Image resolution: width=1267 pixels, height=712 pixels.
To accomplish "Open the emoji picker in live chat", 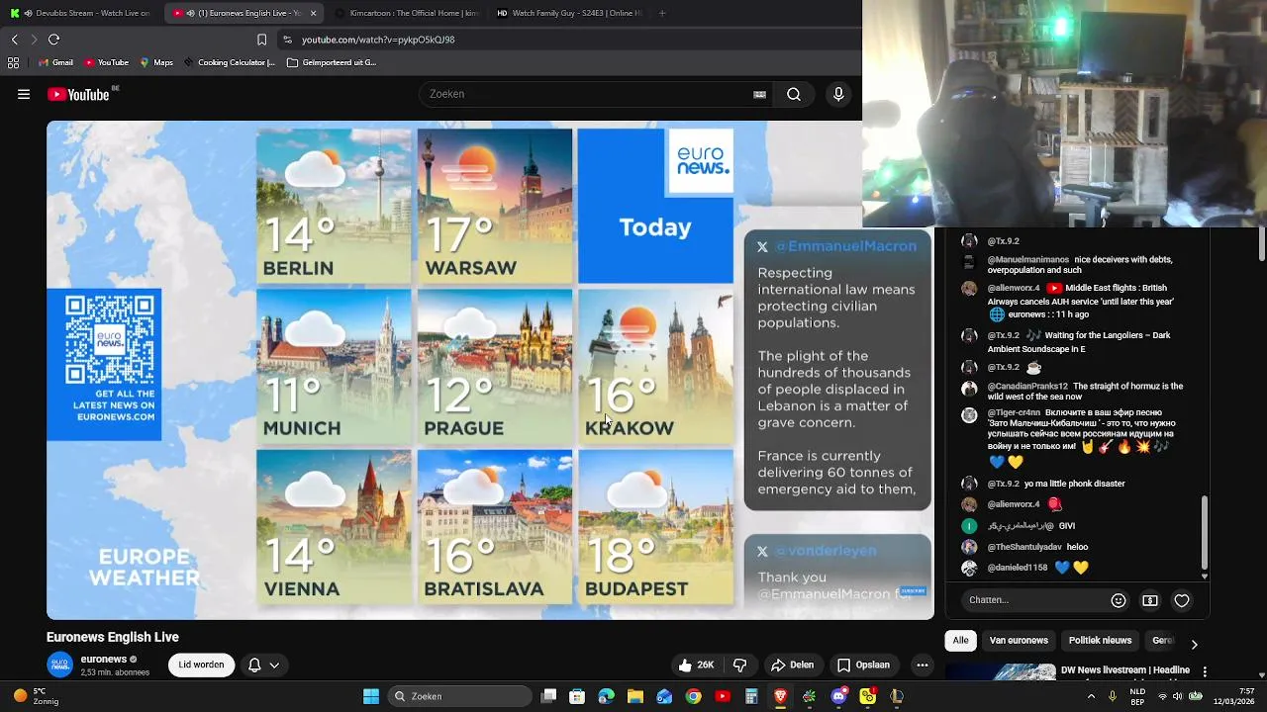I will click(1119, 600).
